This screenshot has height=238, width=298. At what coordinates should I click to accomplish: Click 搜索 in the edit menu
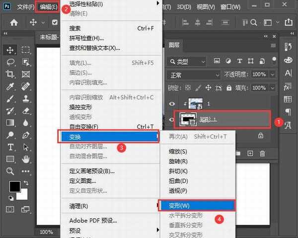coord(75,28)
